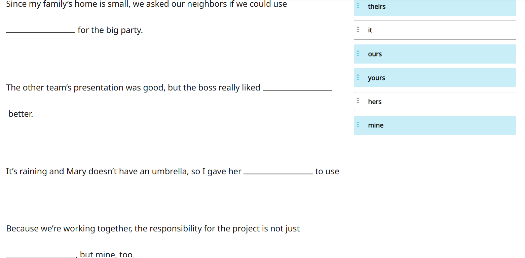
Task: Click the drag handle on the "theirs" tile
Action: click(x=358, y=6)
